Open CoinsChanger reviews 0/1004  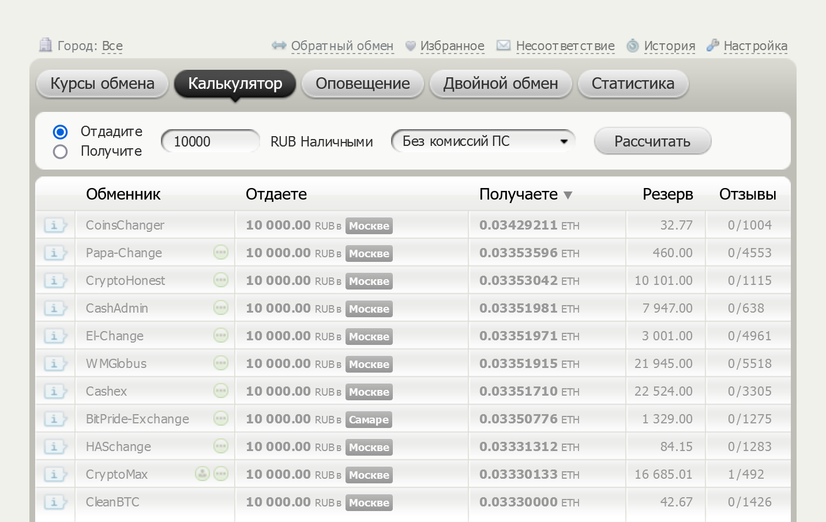click(x=749, y=225)
